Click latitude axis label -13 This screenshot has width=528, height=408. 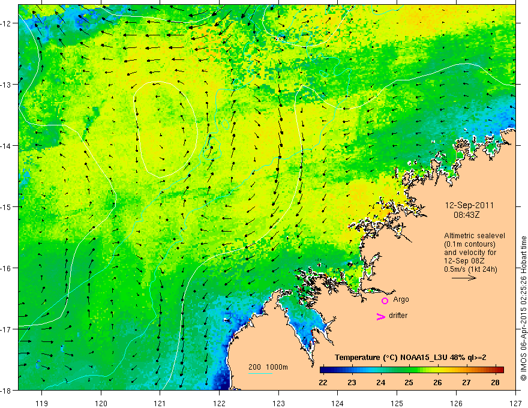[6, 85]
